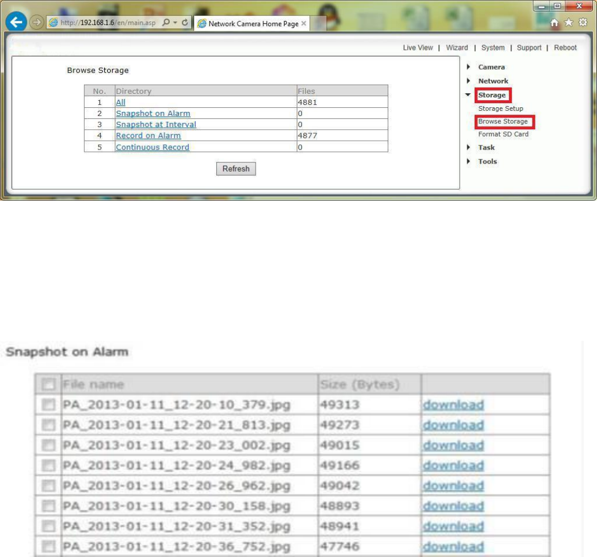Viewport: 597px width, 557px height.
Task: Open browser settings gear icon
Action: coord(583,23)
